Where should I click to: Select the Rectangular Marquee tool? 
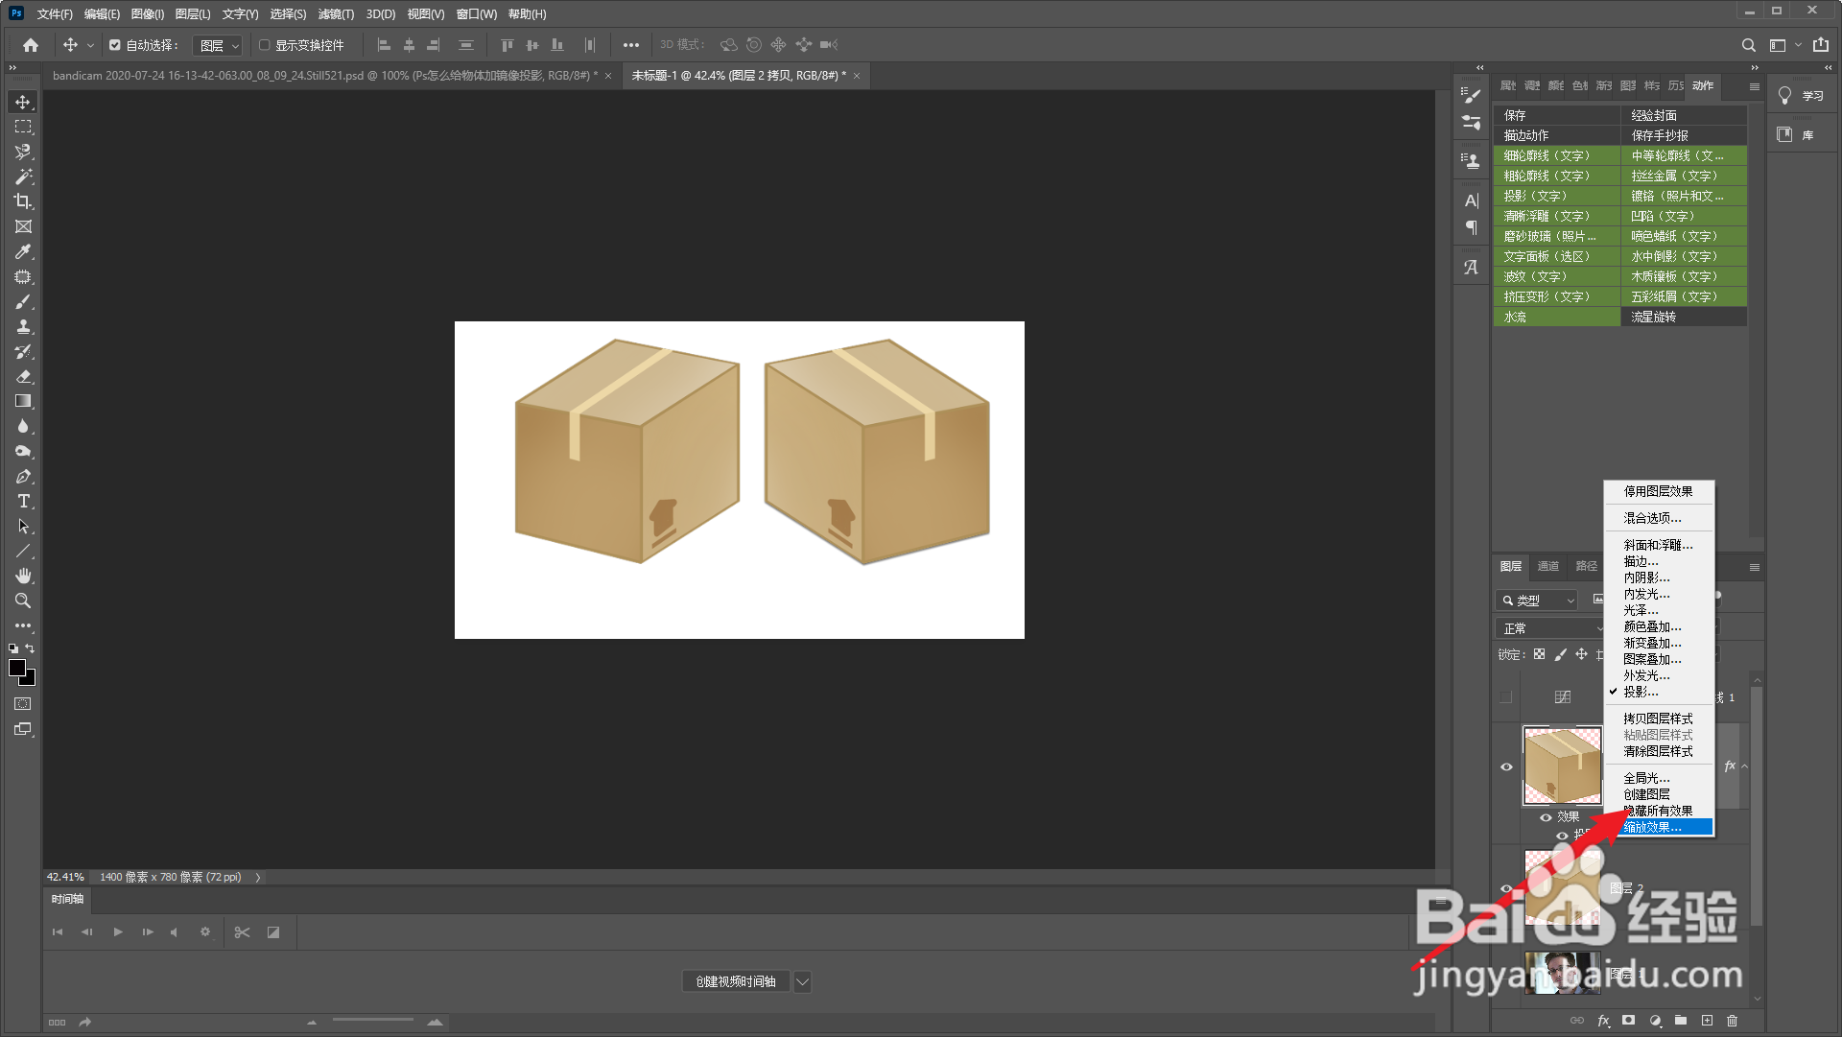pyautogui.click(x=23, y=127)
